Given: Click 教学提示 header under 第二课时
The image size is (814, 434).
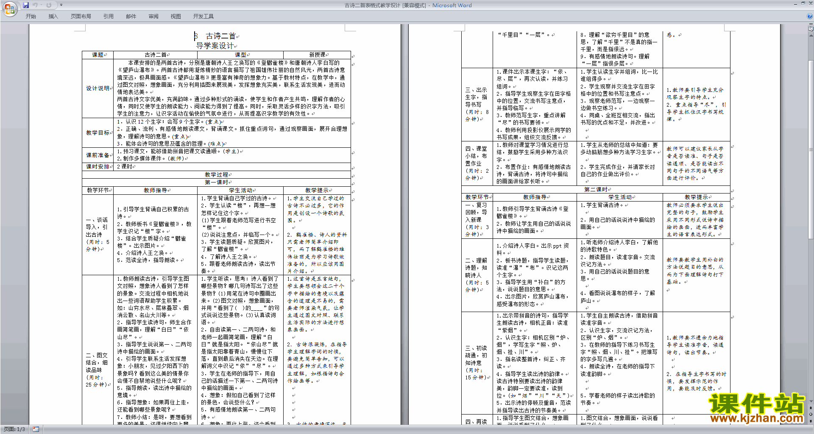Looking at the screenshot, I should tap(696, 197).
